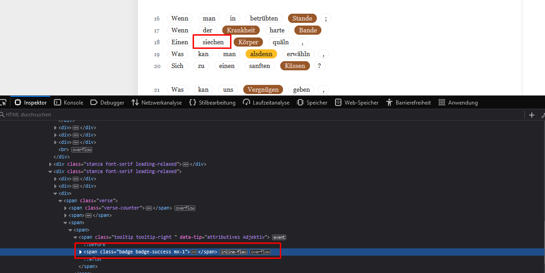Expand the verse-counter span element
This screenshot has height=273, width=545.
(66, 208)
